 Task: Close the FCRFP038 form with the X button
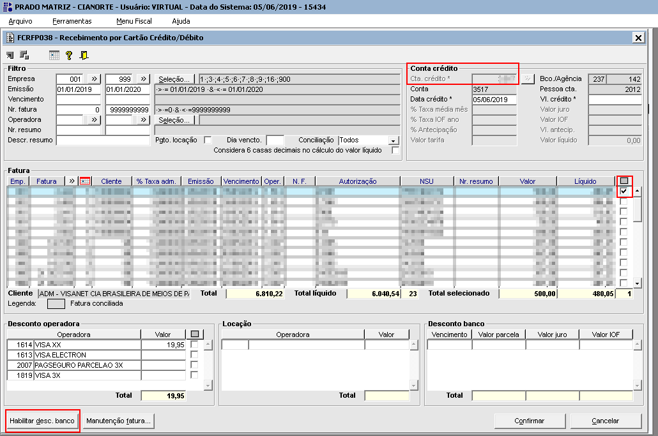[x=638, y=38]
